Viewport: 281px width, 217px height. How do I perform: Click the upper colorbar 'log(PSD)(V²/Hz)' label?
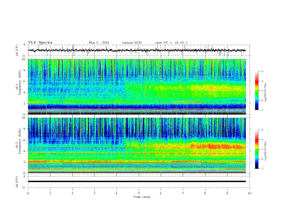pos(265,93)
